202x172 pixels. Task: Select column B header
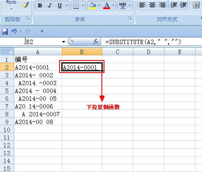(x=82, y=52)
